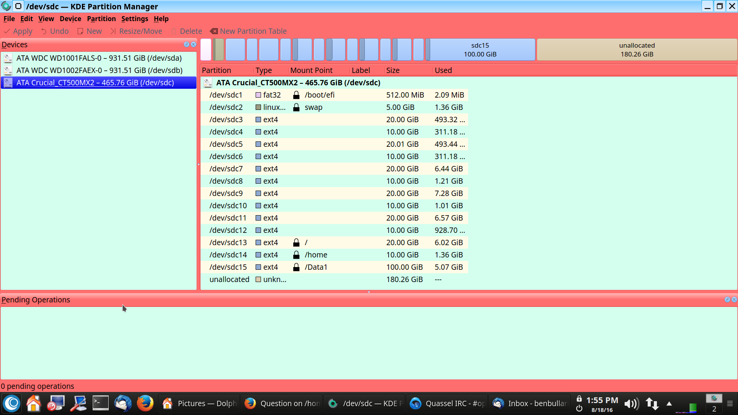Launch Thunderbird from the panel
Viewport: 738px width, 415px height.
point(123,403)
